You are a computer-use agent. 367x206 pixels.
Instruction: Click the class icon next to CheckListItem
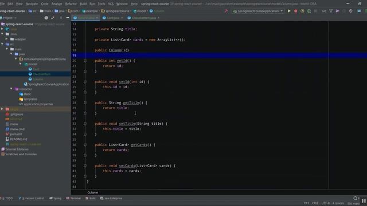[30, 74]
